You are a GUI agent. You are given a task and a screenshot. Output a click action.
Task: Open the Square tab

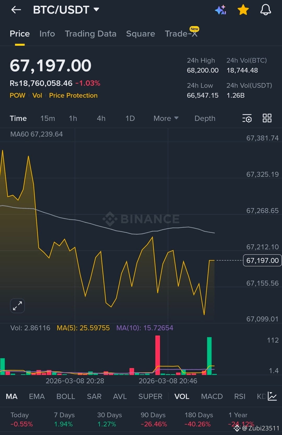140,34
